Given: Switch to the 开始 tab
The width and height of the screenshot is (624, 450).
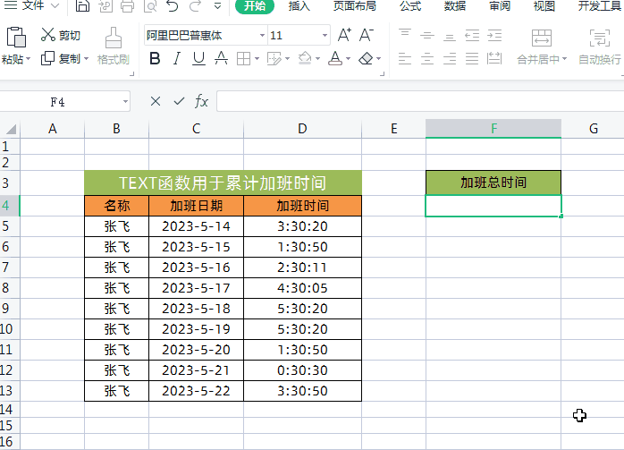Looking at the screenshot, I should click(x=255, y=5).
